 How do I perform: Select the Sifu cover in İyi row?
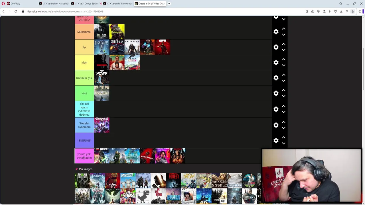163,47
